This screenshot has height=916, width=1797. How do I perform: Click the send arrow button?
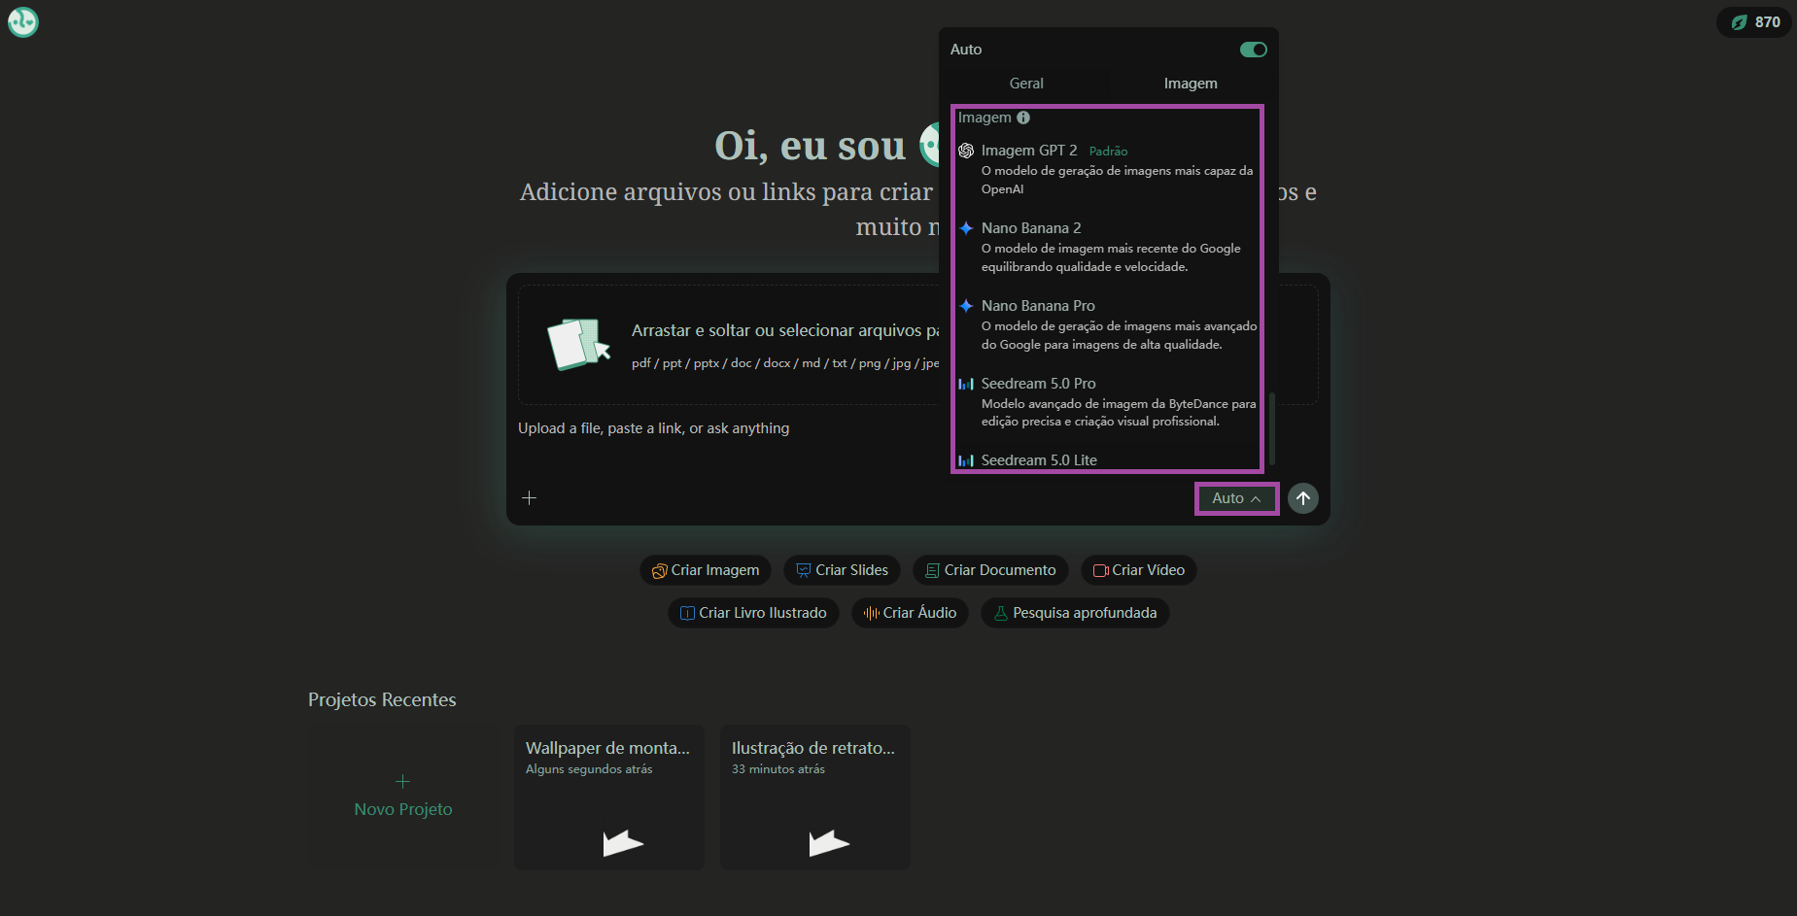point(1303,498)
